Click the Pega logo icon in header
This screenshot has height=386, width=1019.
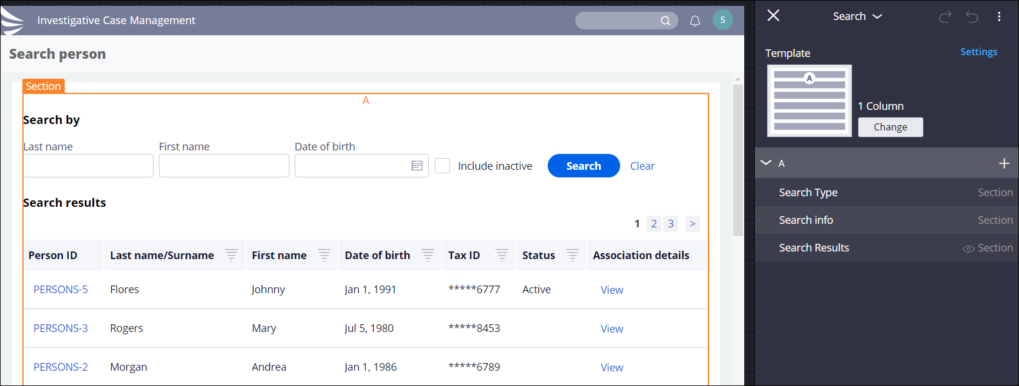(12, 21)
